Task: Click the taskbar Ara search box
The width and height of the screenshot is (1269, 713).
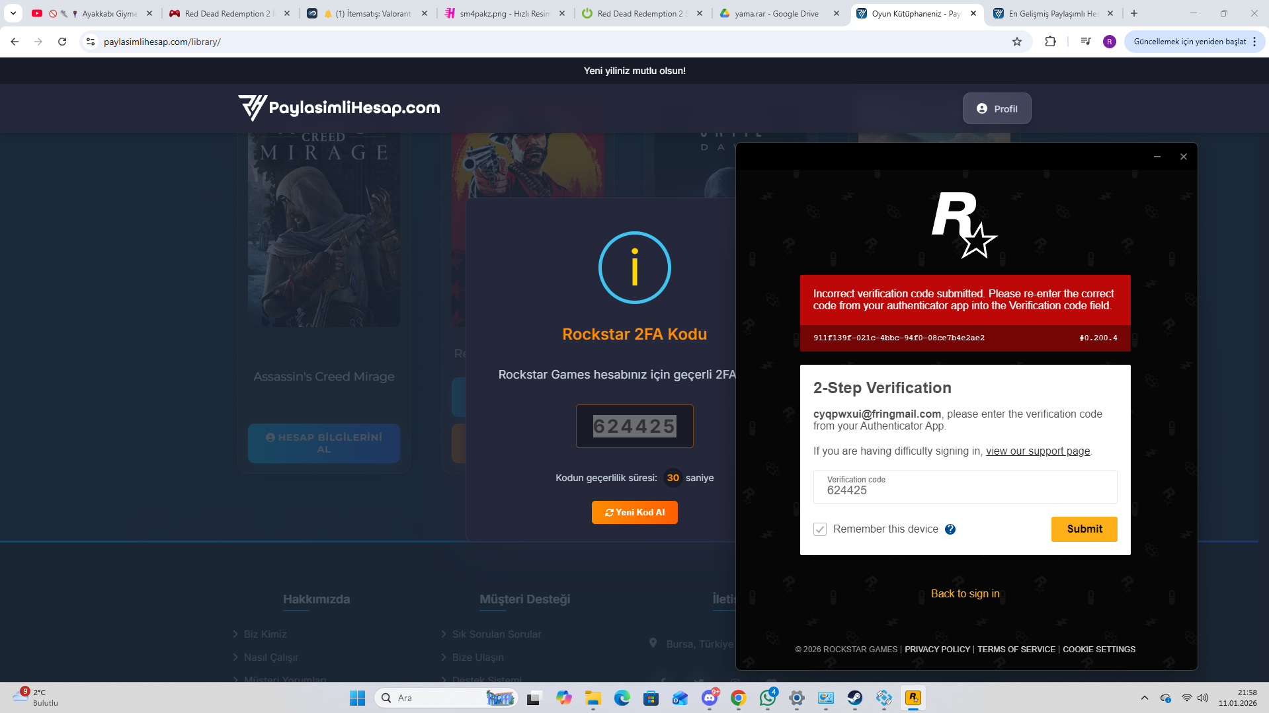Action: point(446,698)
